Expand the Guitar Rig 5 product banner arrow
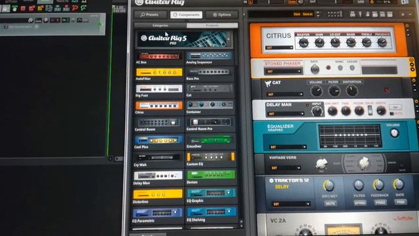The image size is (419, 236). coord(228,39)
